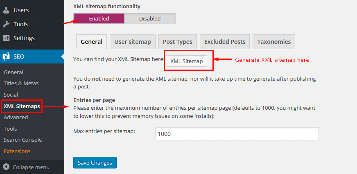
Task: Click the Save Changes button
Action: pyautogui.click(x=95, y=163)
